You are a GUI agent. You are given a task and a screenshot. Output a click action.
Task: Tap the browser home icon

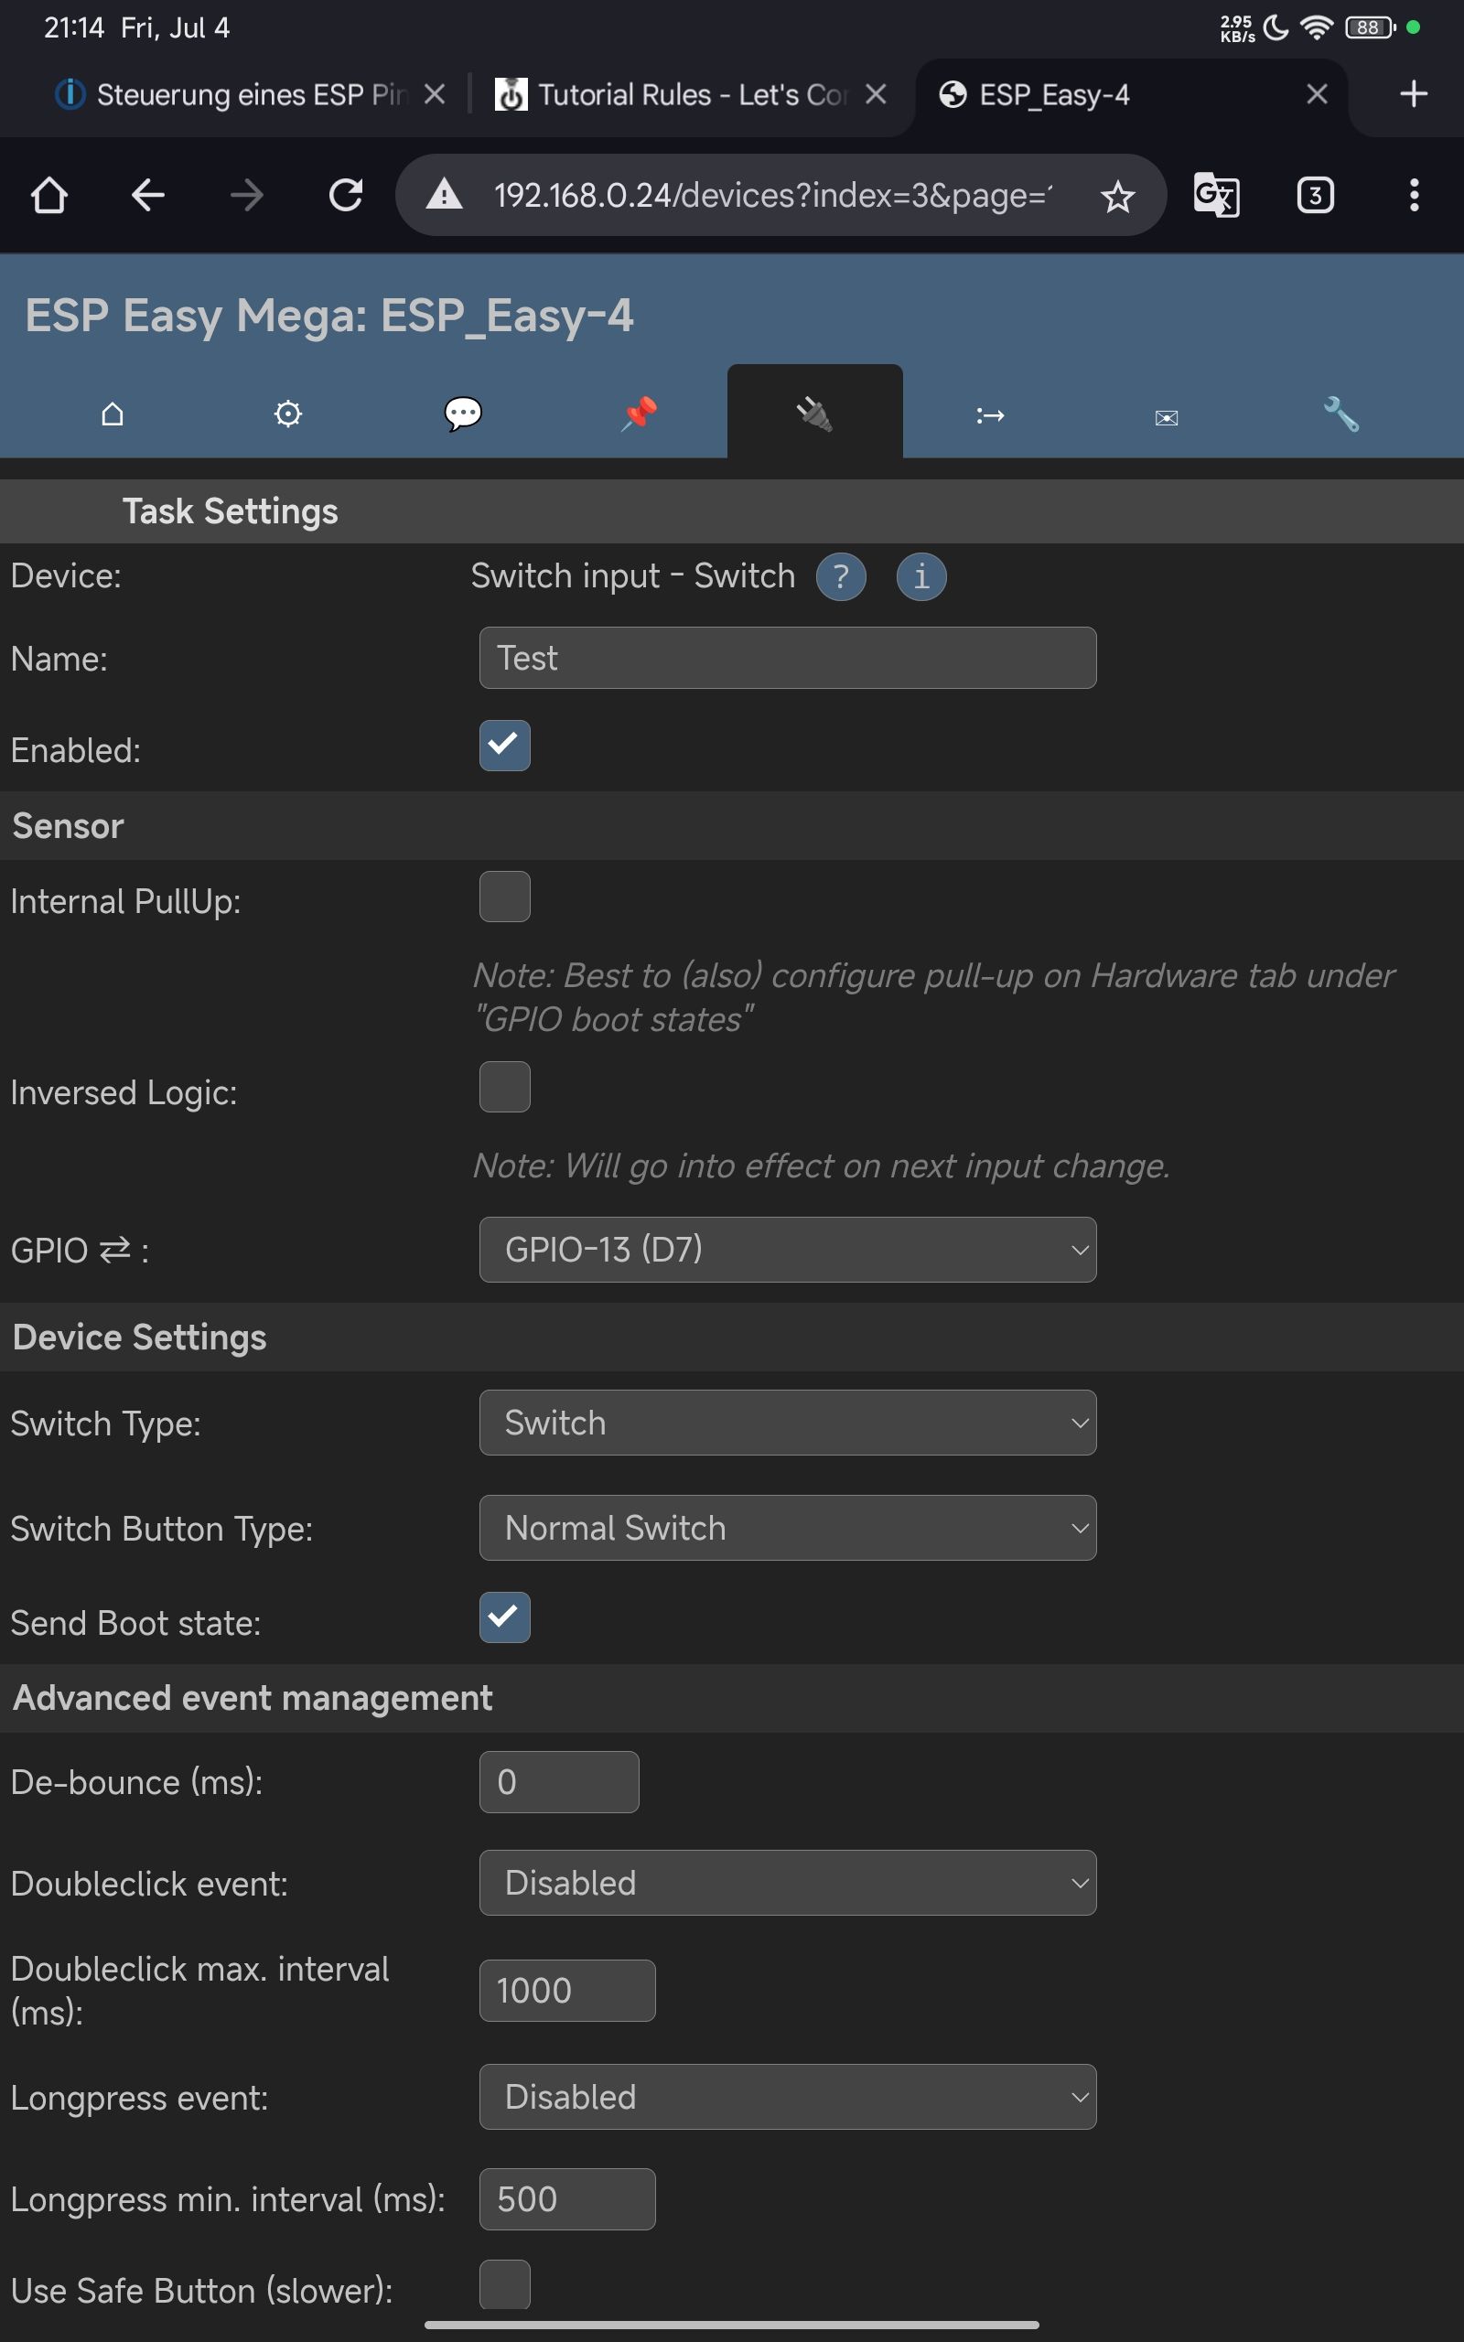[x=48, y=196]
